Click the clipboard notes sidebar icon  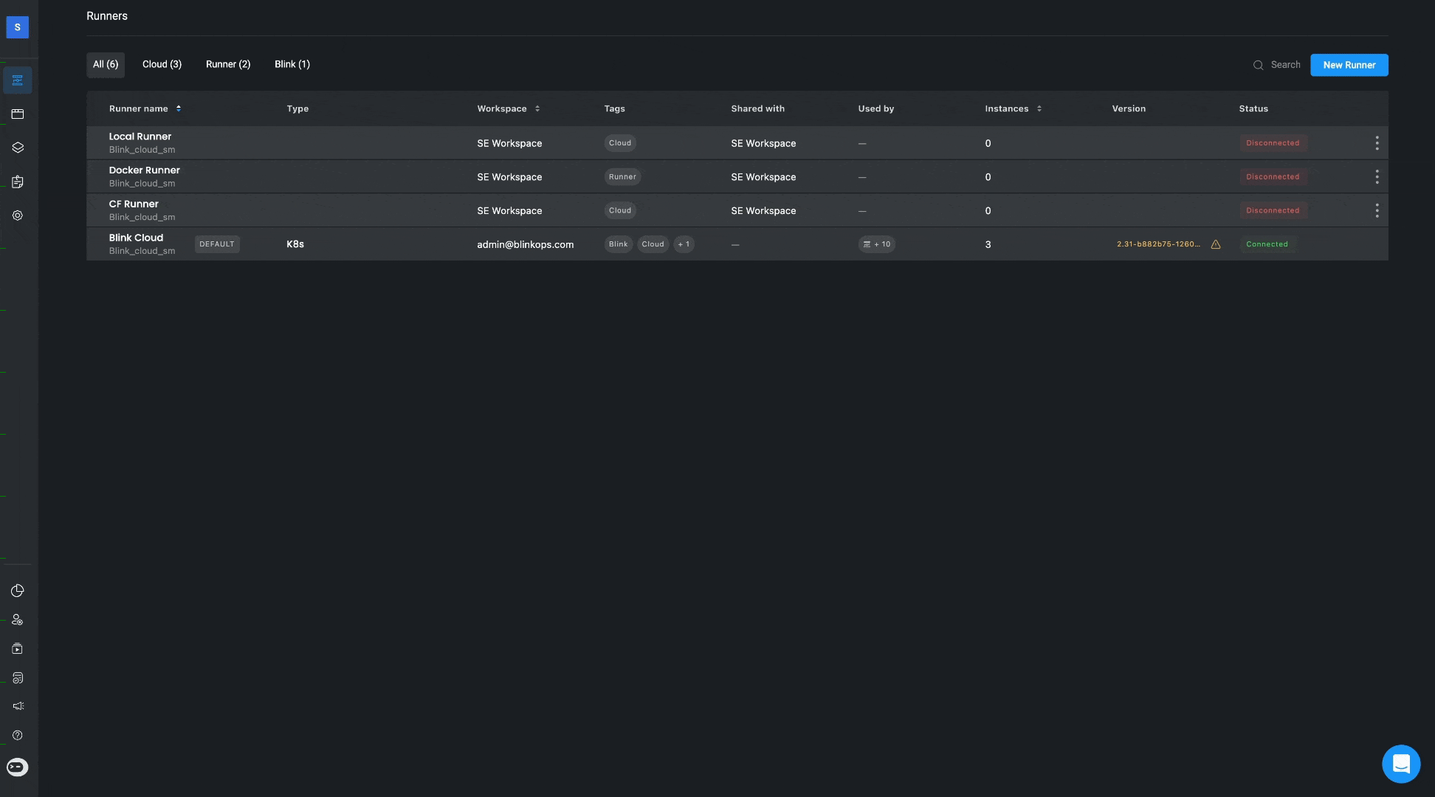click(18, 182)
